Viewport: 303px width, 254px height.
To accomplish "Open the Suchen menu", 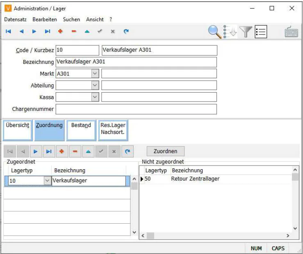I will click(x=71, y=19).
